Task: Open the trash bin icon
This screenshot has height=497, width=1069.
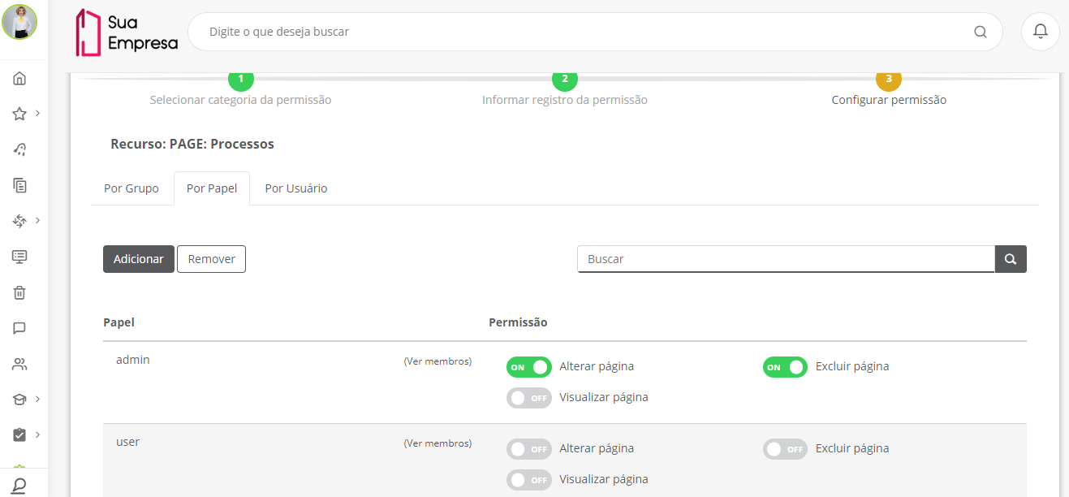Action: [x=19, y=292]
